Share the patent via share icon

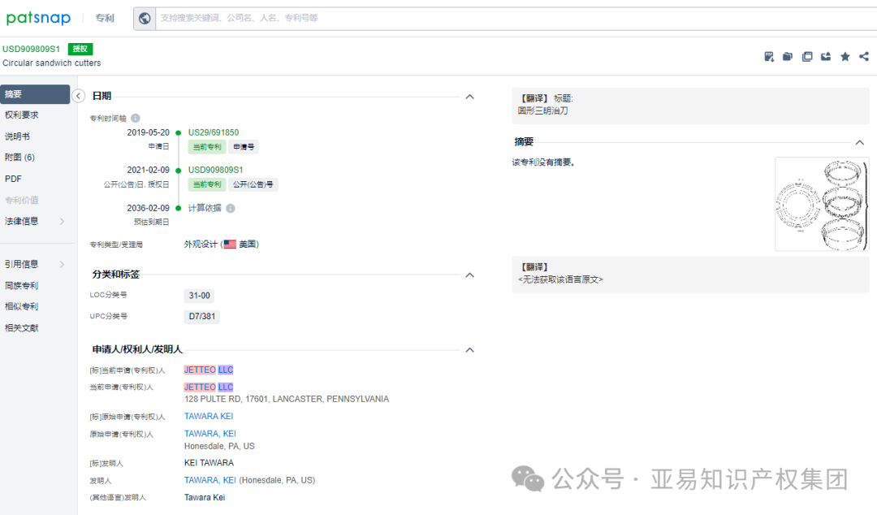(862, 56)
